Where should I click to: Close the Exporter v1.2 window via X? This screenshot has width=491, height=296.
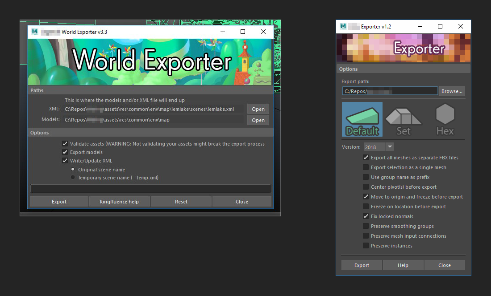(461, 27)
